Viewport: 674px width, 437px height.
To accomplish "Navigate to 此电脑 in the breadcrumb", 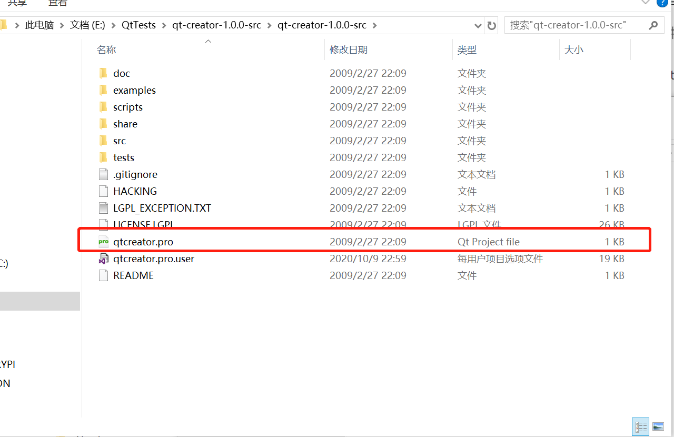I will pos(39,25).
